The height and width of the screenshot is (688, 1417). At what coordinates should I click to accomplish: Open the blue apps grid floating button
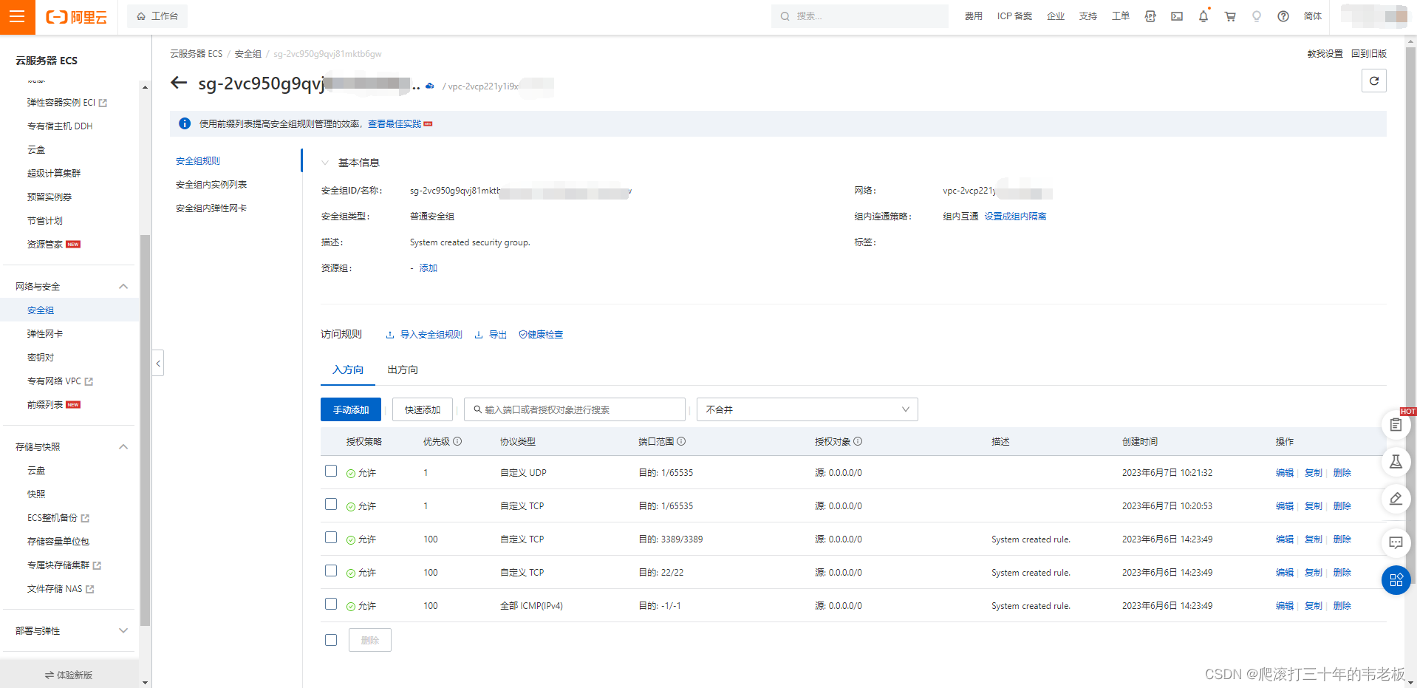click(1396, 580)
